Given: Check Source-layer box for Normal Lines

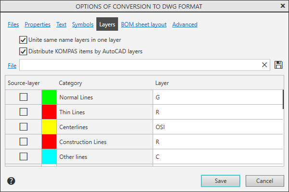Looking at the screenshot, I should tap(23, 97).
